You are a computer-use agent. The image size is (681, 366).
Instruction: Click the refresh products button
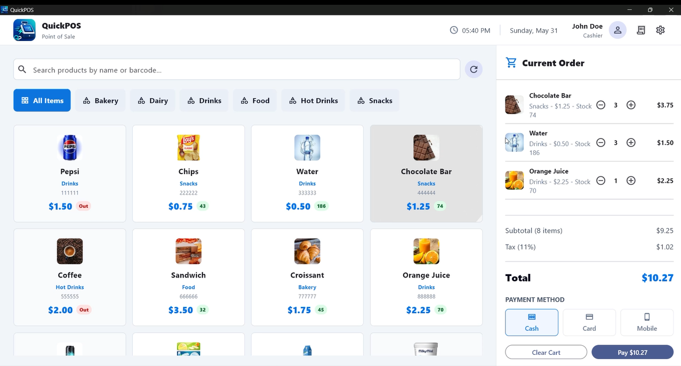click(x=474, y=69)
